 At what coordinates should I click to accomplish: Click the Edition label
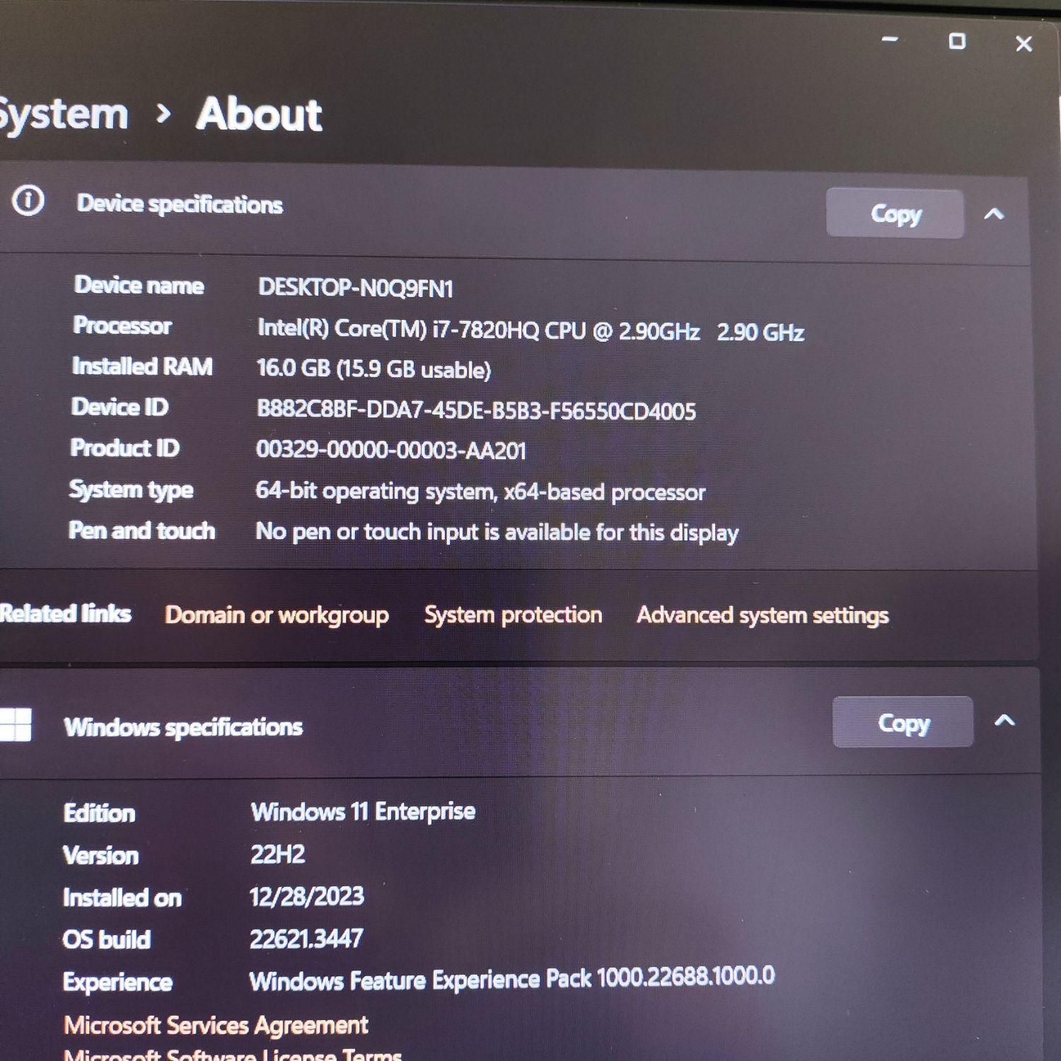[x=99, y=813]
